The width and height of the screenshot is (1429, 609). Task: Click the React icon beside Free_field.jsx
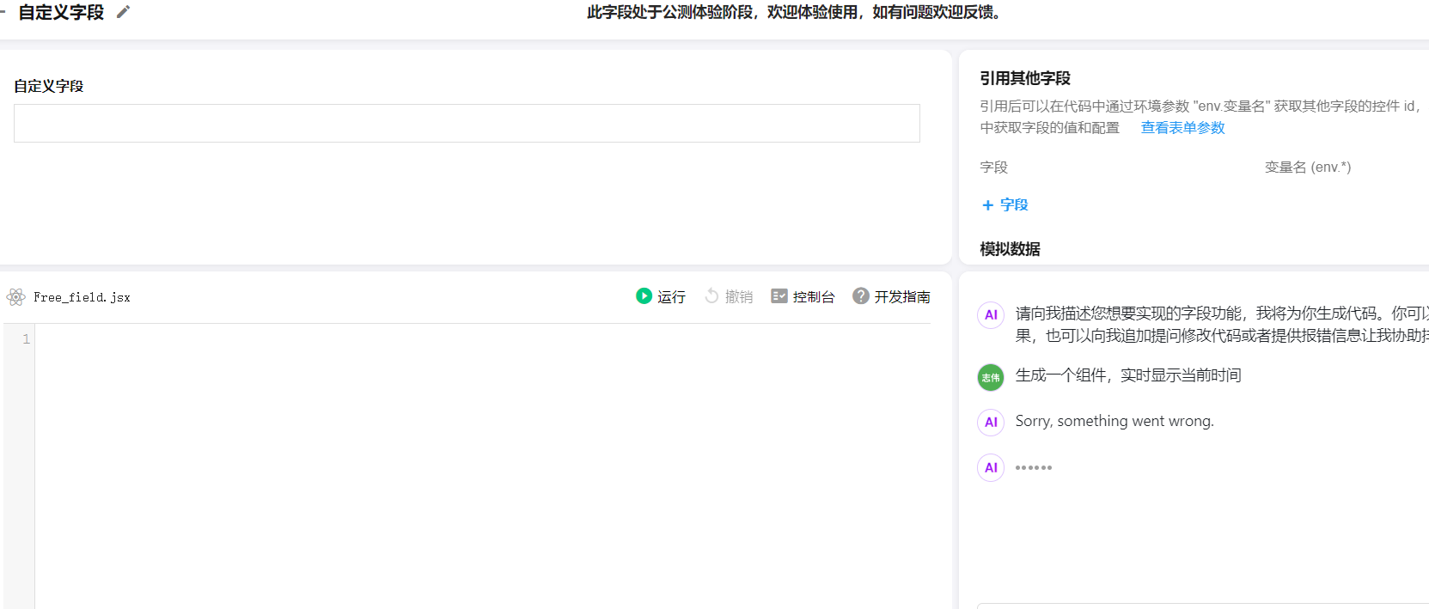[15, 297]
